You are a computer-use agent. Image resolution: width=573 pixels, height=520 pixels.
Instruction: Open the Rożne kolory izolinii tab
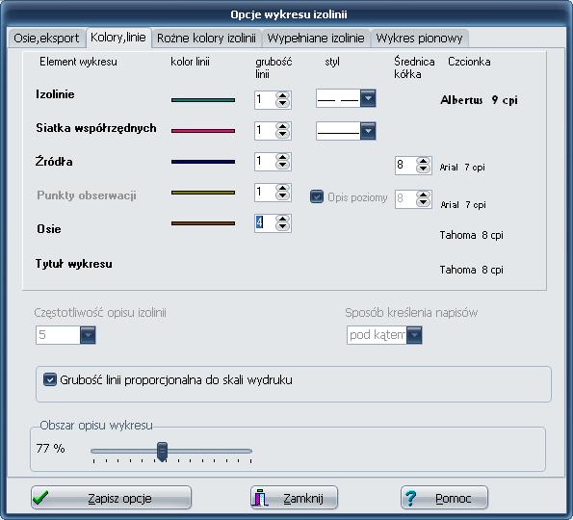tap(206, 39)
